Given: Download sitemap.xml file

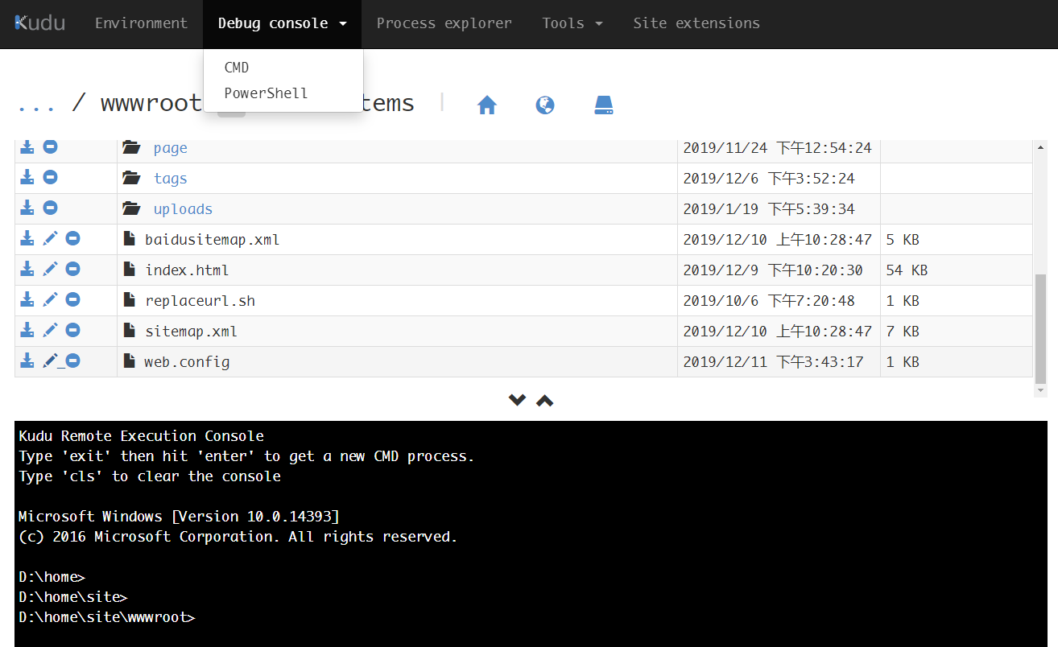Looking at the screenshot, I should [27, 330].
